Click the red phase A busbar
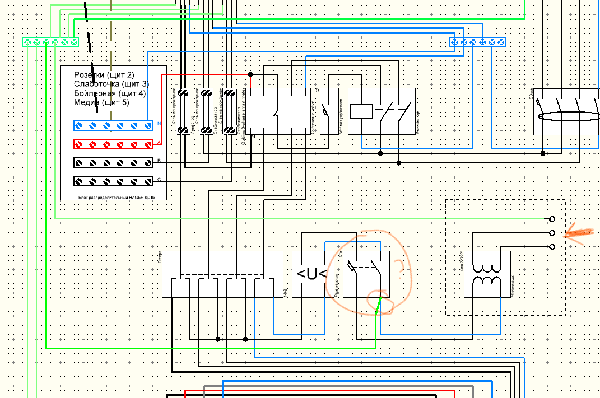The width and height of the screenshot is (600, 398). pos(113,144)
